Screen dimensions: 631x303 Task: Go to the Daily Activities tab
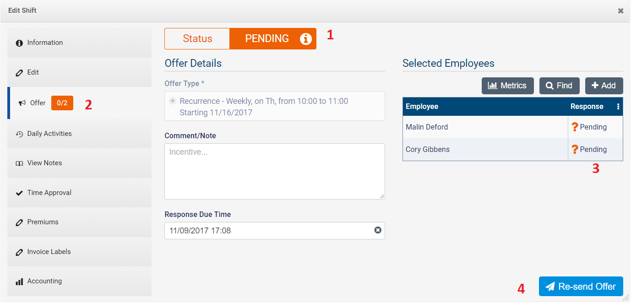click(49, 134)
